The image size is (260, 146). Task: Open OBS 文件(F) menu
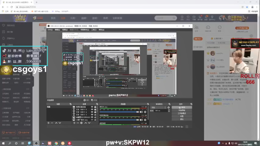click(x=50, y=30)
